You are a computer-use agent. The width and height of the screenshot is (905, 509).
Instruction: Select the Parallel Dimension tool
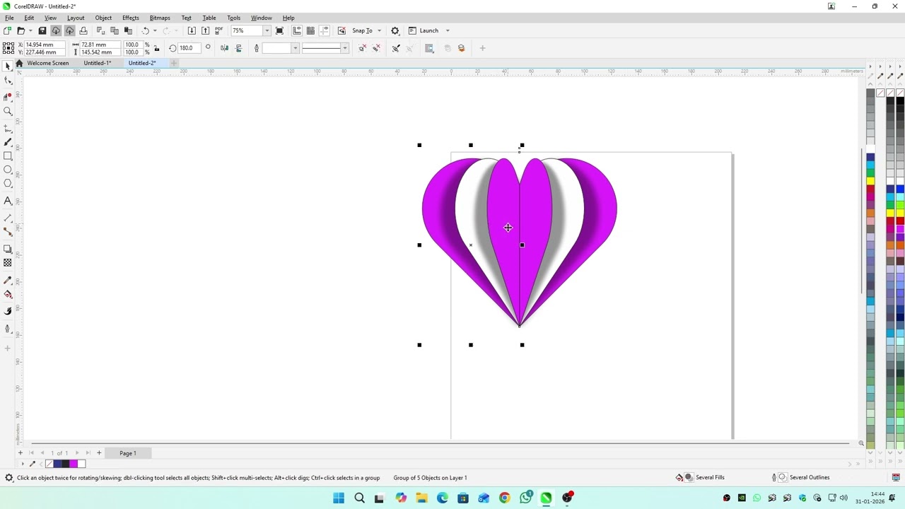coord(8,218)
